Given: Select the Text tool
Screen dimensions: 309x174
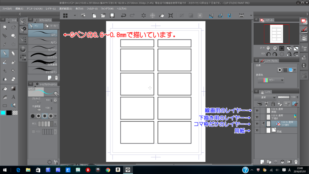Looking at the screenshot, I should point(13,97).
